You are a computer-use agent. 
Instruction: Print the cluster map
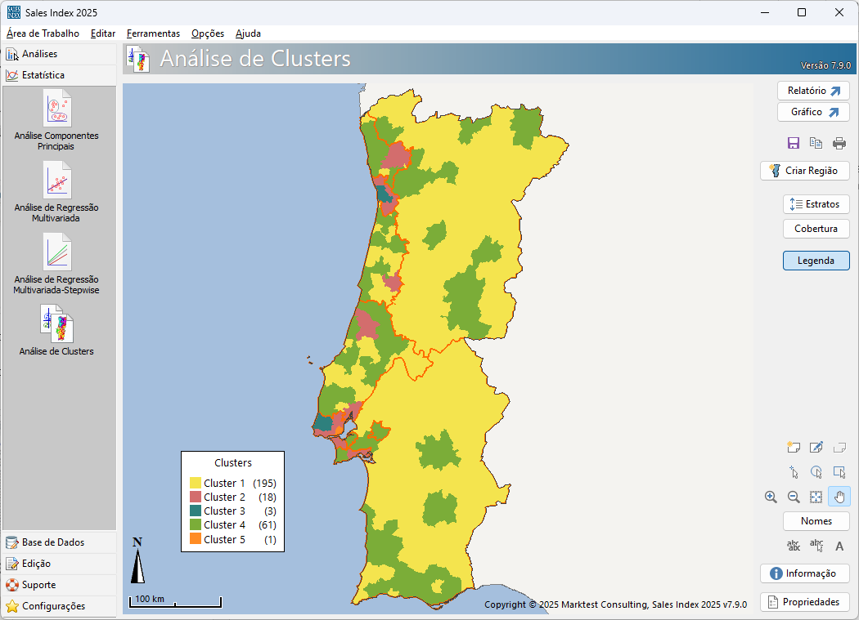coord(839,143)
